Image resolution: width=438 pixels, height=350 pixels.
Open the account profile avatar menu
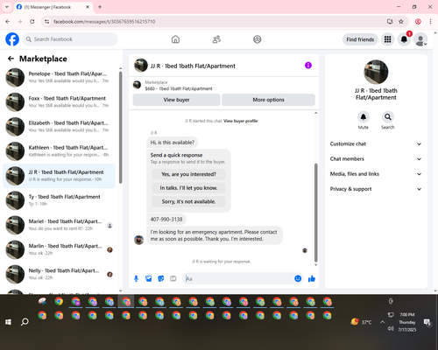[x=420, y=39]
